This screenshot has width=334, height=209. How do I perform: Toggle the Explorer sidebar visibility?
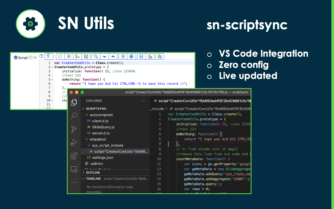pyautogui.click(x=74, y=102)
